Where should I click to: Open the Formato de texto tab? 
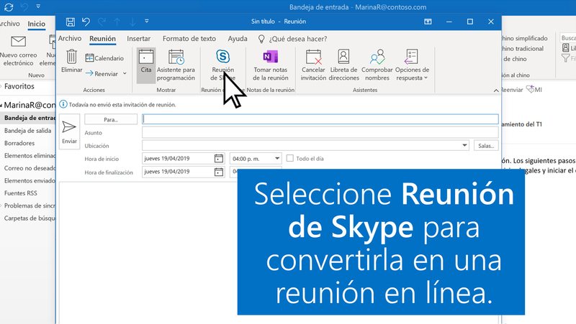click(189, 39)
